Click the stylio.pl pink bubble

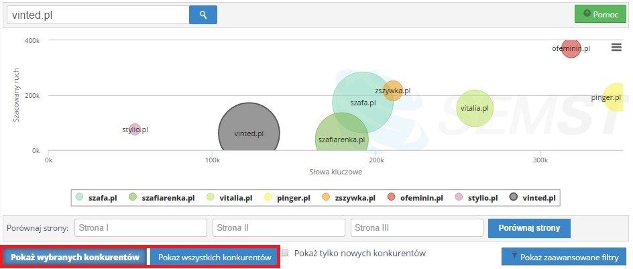[135, 130]
